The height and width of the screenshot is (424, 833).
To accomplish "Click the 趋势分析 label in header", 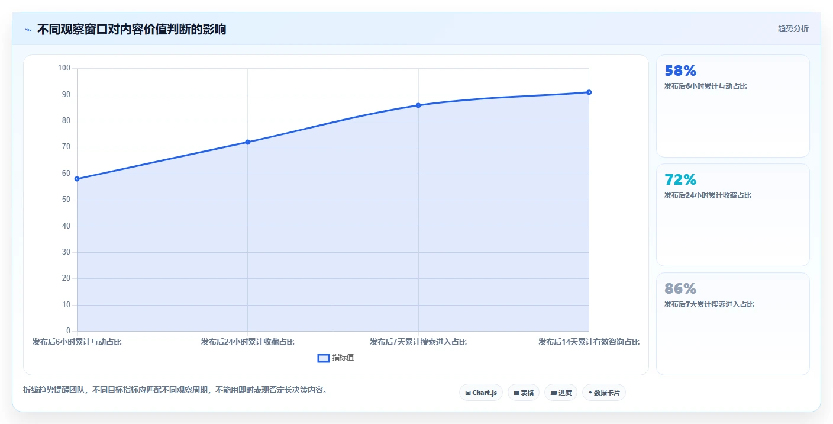I will click(793, 28).
